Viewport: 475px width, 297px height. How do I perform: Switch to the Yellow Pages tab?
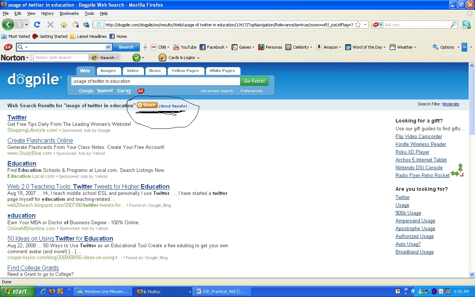pos(185,71)
